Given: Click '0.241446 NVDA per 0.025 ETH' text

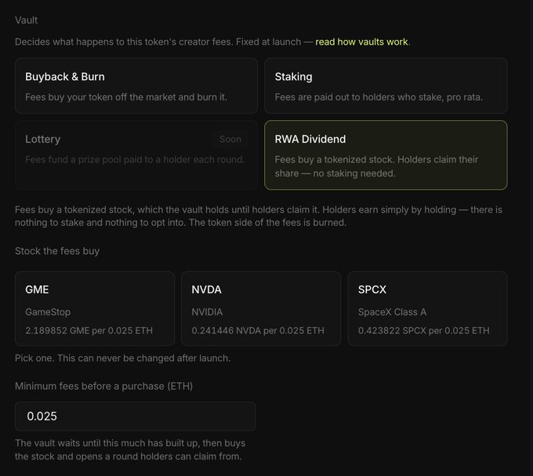Looking at the screenshot, I should click(x=258, y=330).
